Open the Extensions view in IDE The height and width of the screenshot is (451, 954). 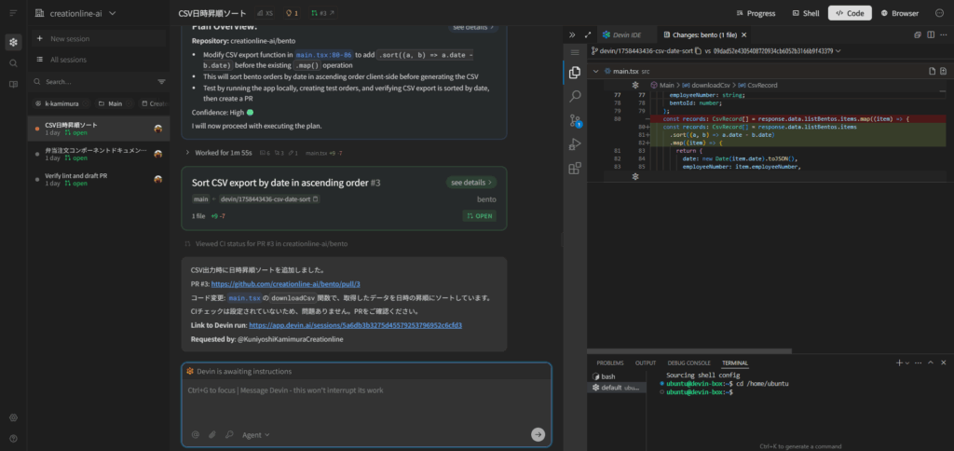pyautogui.click(x=576, y=169)
